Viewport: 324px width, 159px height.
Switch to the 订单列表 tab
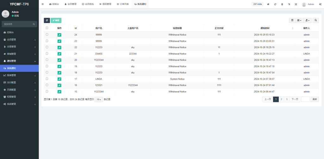[123, 4]
